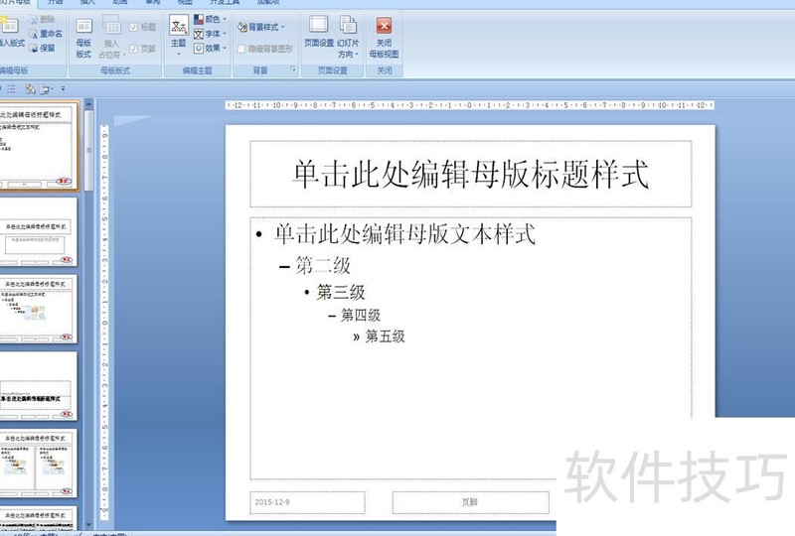Switch to the Animations (动画) ribbon tab
The width and height of the screenshot is (795, 536).
(119, 2)
